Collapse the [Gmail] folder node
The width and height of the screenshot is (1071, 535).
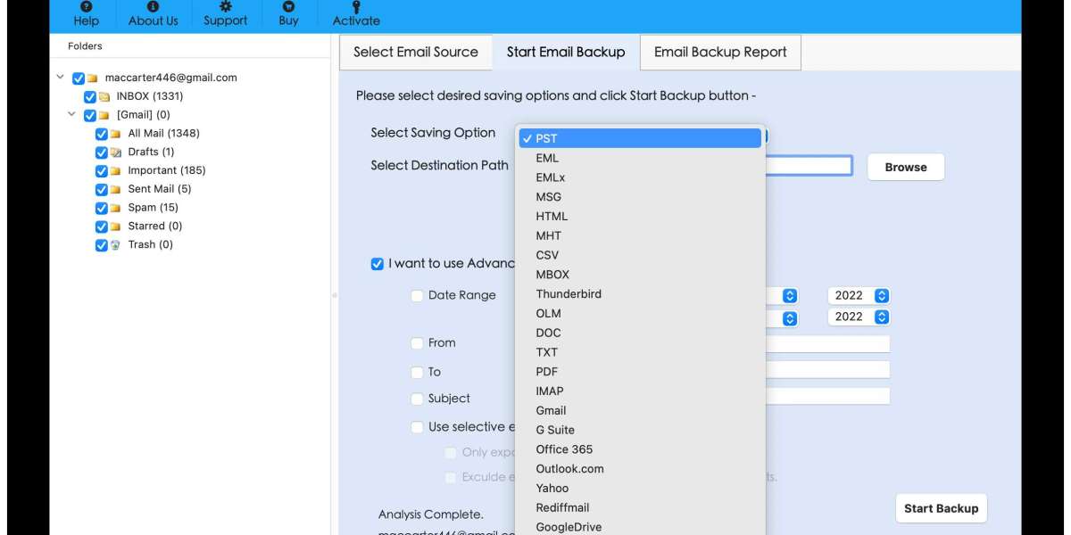pos(72,115)
